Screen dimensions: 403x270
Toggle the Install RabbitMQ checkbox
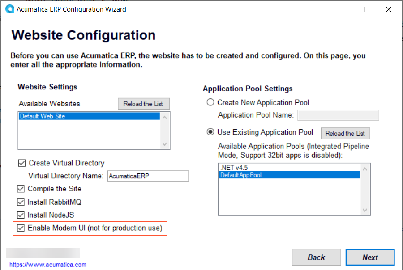coord(21,202)
